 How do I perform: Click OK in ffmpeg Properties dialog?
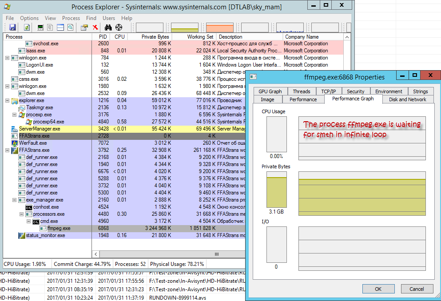378,289
